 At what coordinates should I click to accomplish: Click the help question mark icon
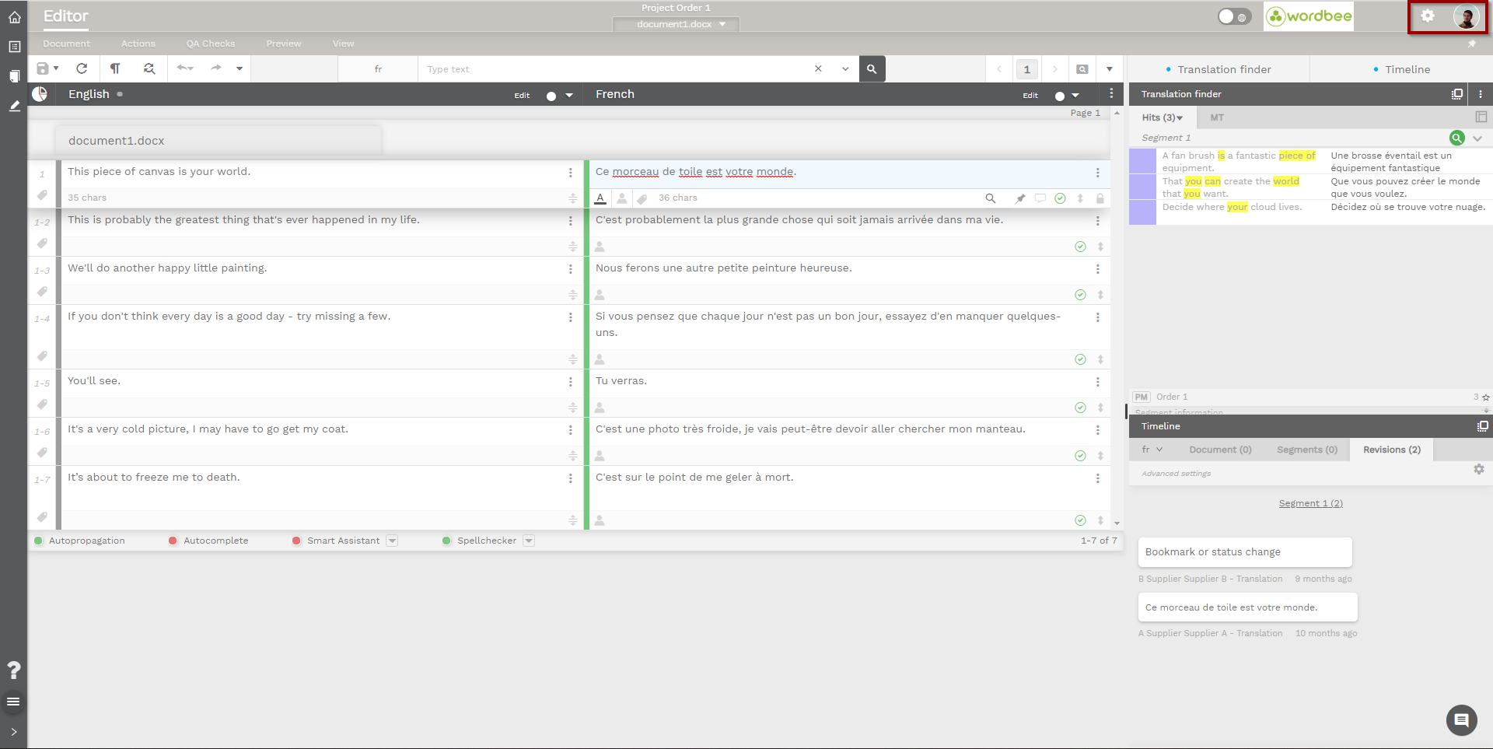pyautogui.click(x=13, y=670)
